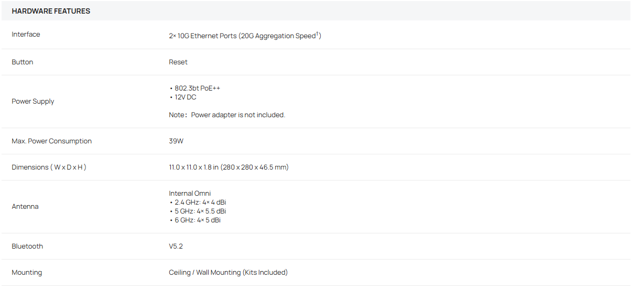Select the Max. Power Consumption label
Screen dimensions: 632x292
tap(52, 141)
